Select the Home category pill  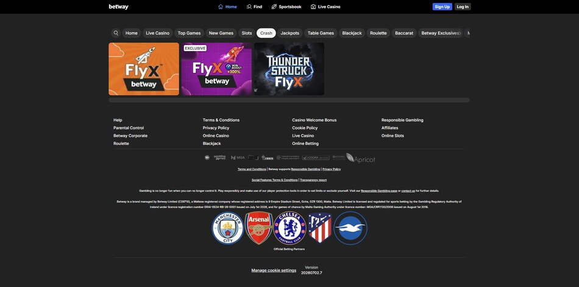coord(132,33)
